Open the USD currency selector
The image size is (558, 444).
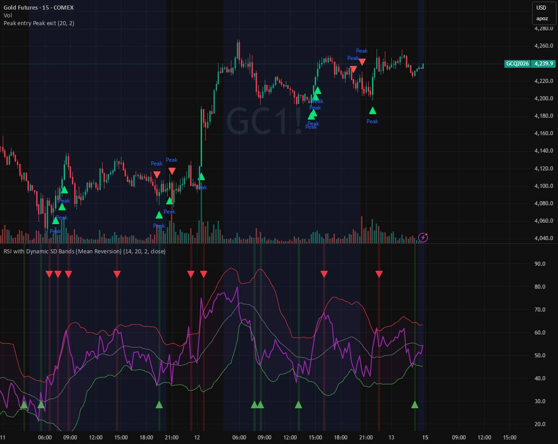(x=542, y=8)
